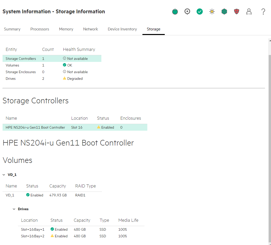Click the Drives degraded warning icon
Viewport: 271px width, 245px height.
[65, 79]
